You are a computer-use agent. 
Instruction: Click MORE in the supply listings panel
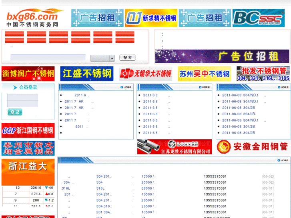[x=283, y=160]
